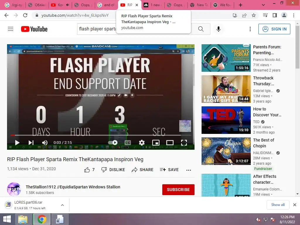Click the address bar URL

coord(75,15)
